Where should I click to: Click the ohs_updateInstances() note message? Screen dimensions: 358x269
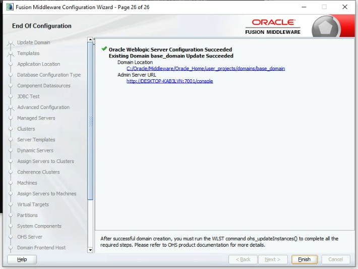(219, 242)
